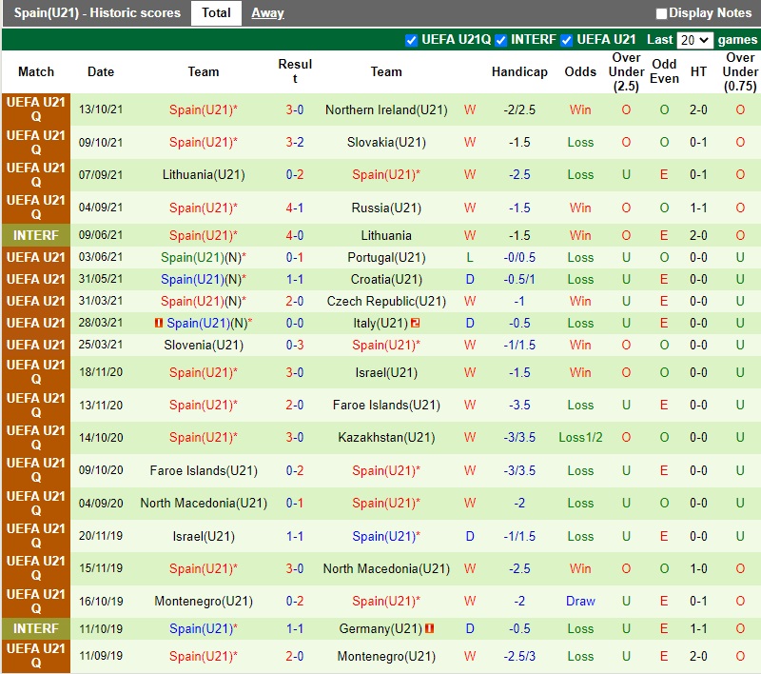Click the red card icon beside Germany(U21)

pos(429,628)
